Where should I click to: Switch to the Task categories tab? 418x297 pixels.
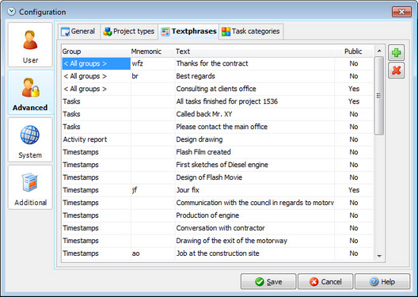click(x=251, y=32)
